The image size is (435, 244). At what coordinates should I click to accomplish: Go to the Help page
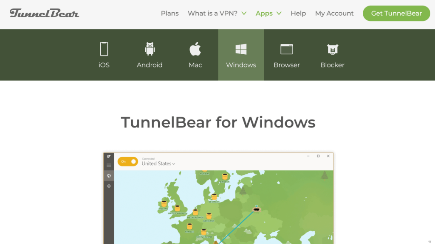pos(298,13)
